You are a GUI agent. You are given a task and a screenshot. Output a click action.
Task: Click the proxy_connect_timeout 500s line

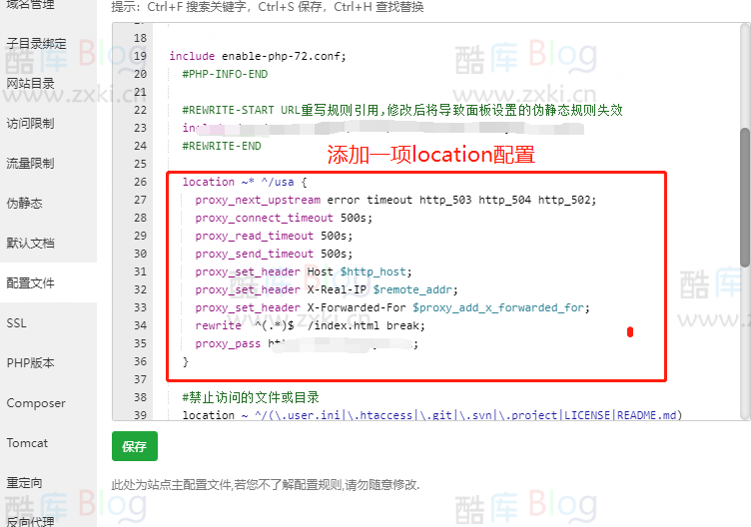[x=284, y=218]
